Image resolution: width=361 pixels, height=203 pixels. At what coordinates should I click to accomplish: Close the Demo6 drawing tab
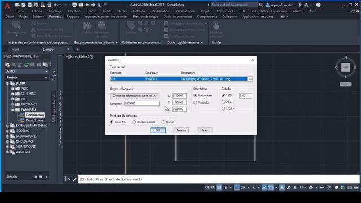coord(68,49)
